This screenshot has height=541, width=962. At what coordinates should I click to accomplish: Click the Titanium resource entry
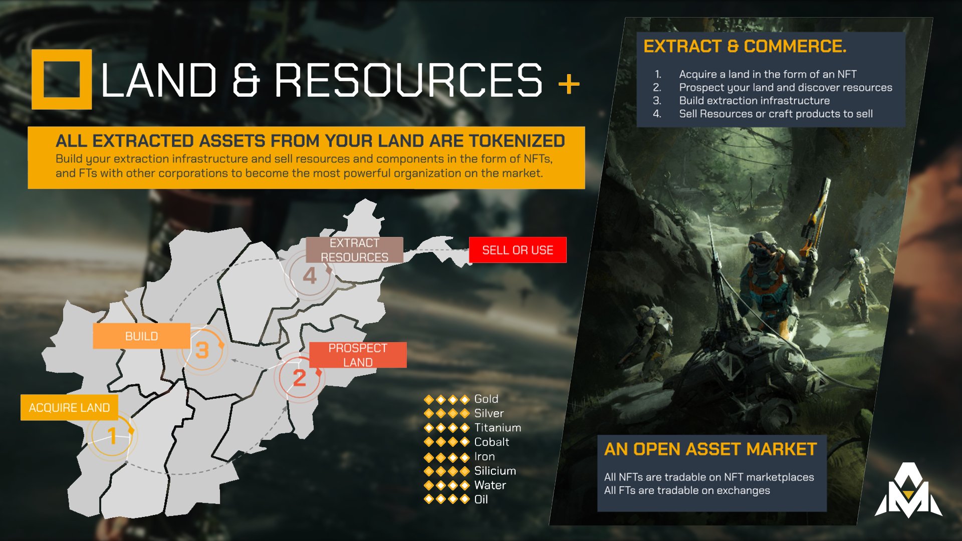pyautogui.click(x=472, y=428)
